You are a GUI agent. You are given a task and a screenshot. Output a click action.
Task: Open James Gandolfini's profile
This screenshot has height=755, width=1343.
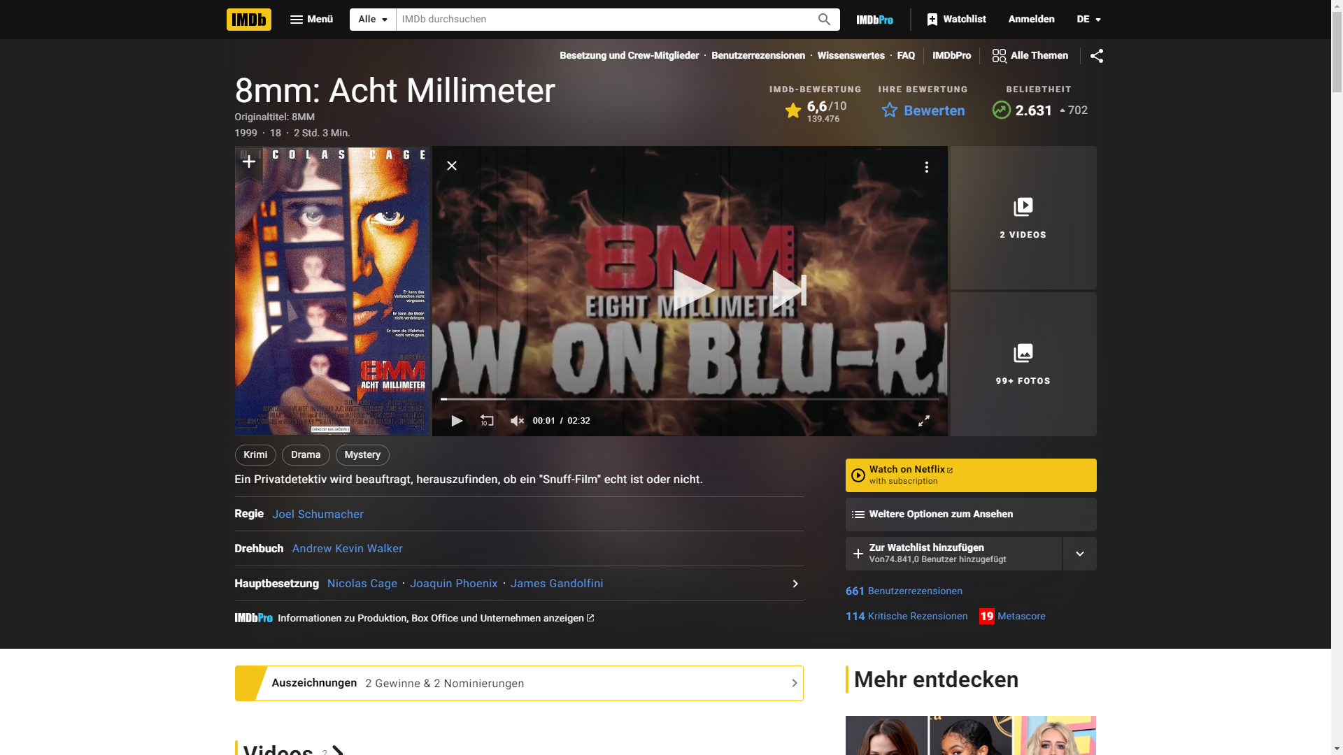coord(557,584)
